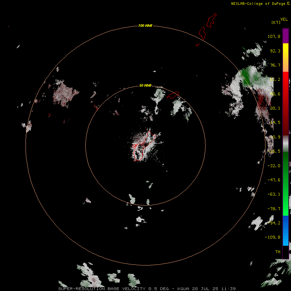Click the 100 NMI range ring label
291x291 pixels.
pyautogui.click(x=145, y=26)
